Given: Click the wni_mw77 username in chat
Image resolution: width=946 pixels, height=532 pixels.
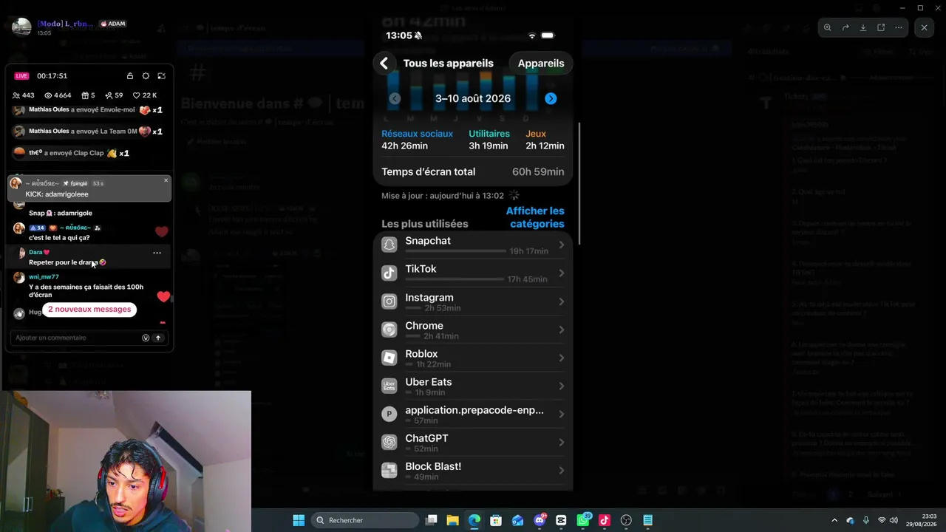Looking at the screenshot, I should click(44, 277).
